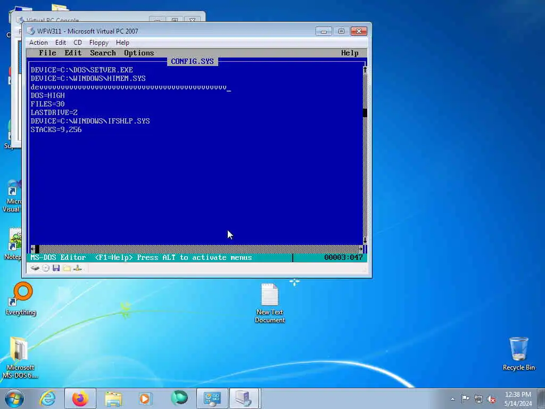Select the New Text Document desktop file

(x=270, y=303)
